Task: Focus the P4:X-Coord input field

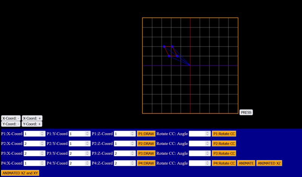Action: pos(34,163)
